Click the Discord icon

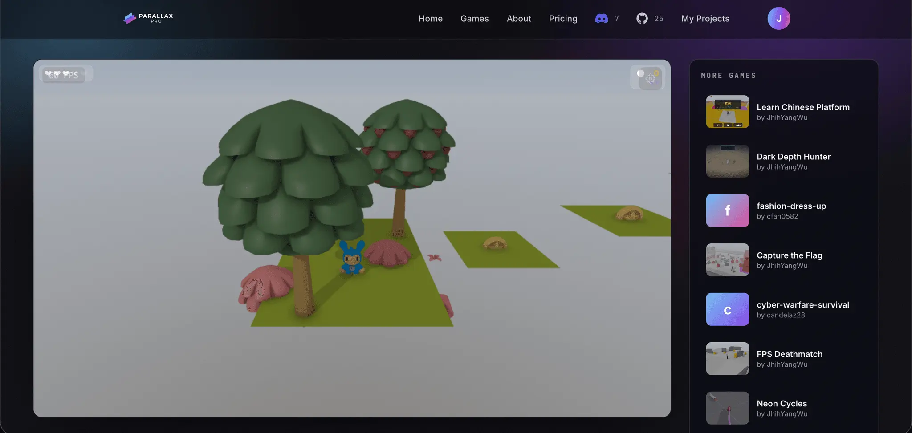tap(602, 19)
